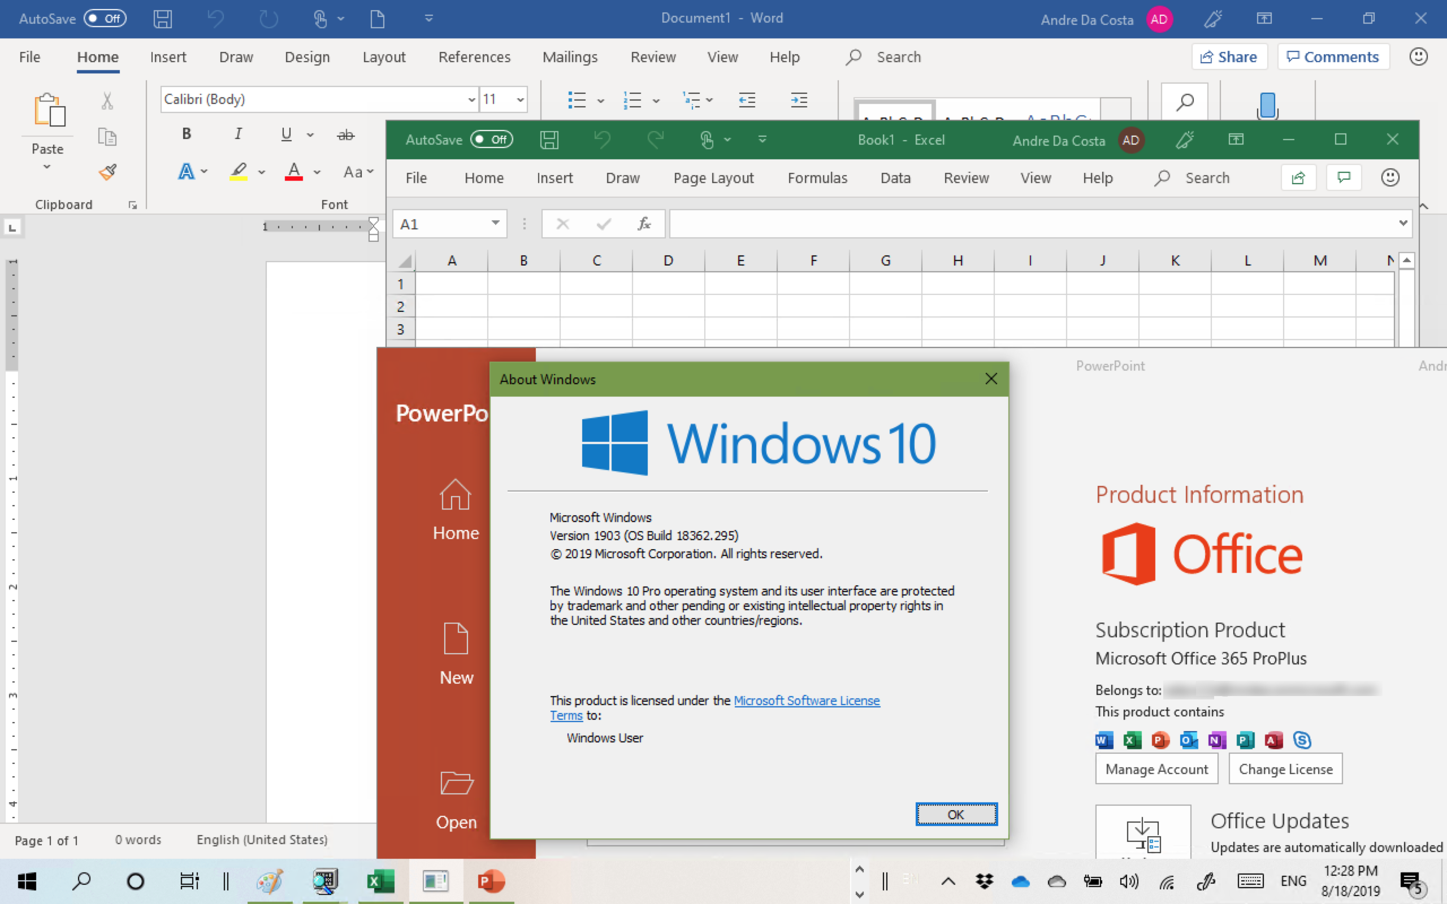Viewport: 1447px width, 904px height.
Task: Toggle AutoSave switch in Word
Action: (105, 19)
